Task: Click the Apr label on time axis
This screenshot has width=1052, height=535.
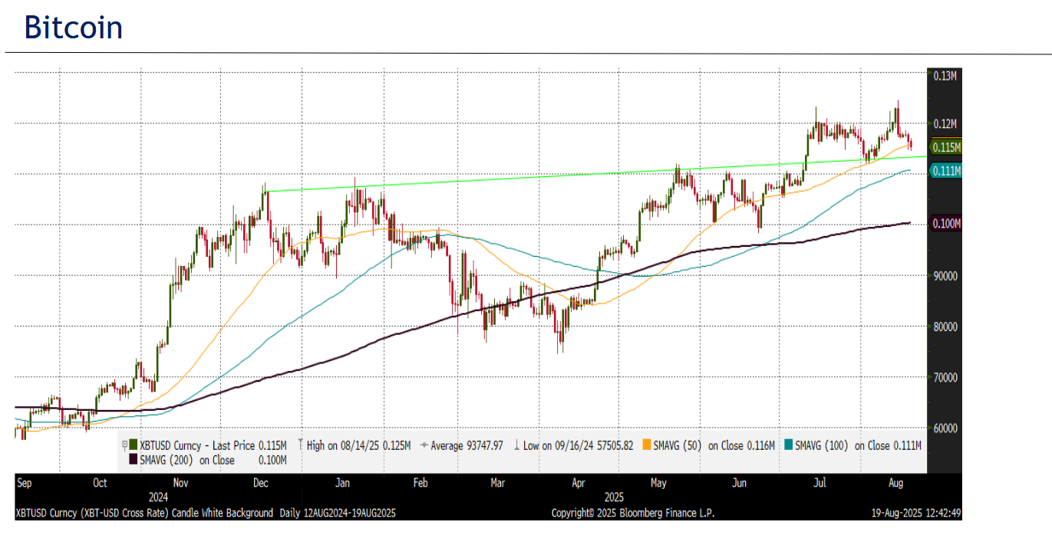Action: (x=579, y=484)
